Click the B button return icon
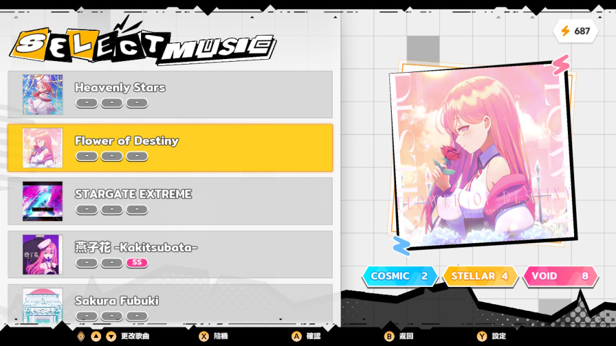Image resolution: width=616 pixels, height=346 pixels. coord(389,336)
